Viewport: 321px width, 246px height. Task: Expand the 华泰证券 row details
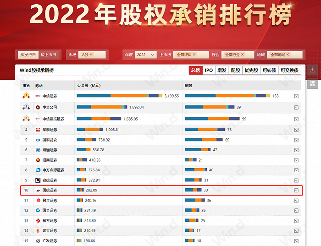pyautogui.click(x=296, y=130)
